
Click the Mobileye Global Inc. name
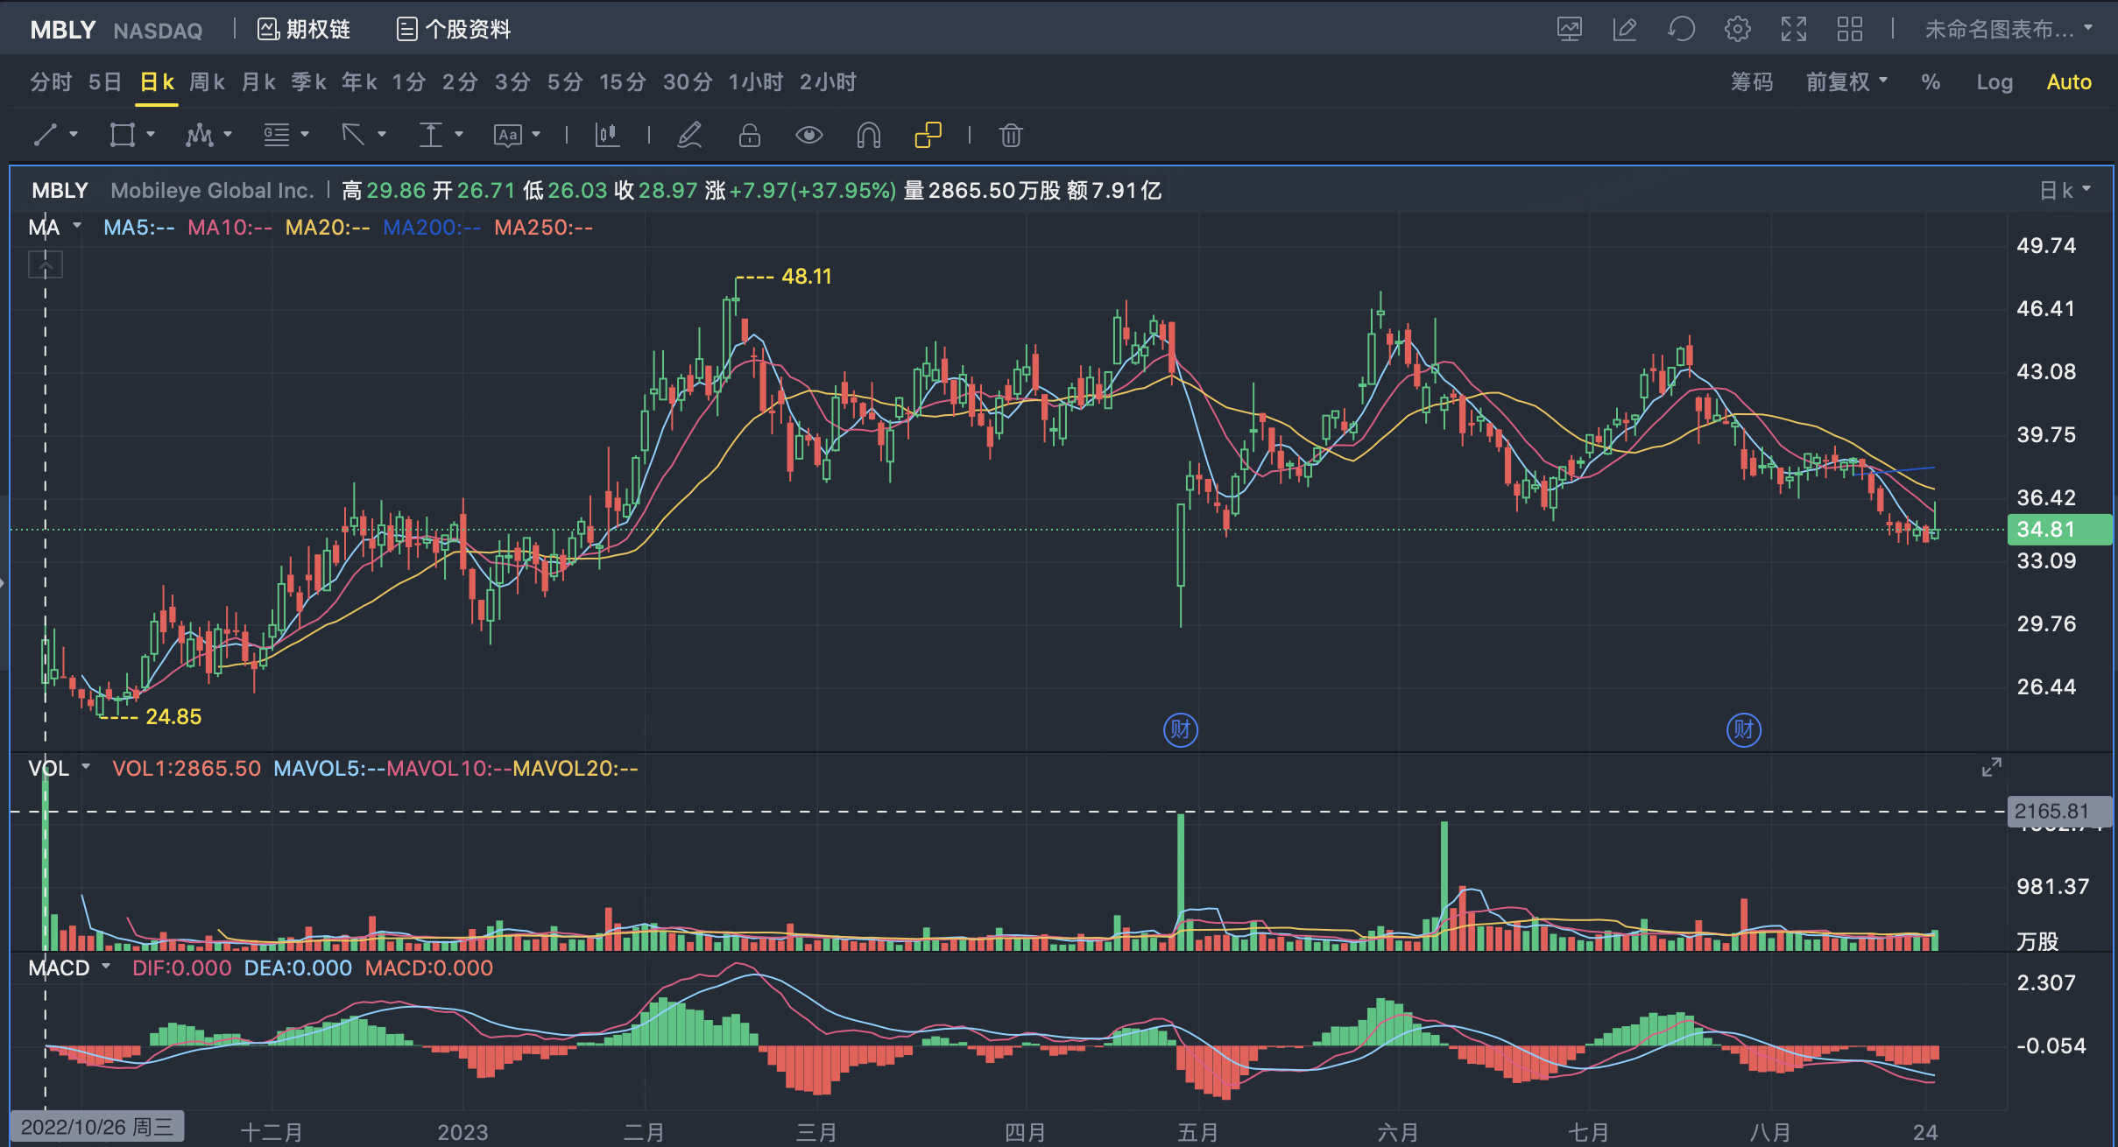tap(212, 190)
